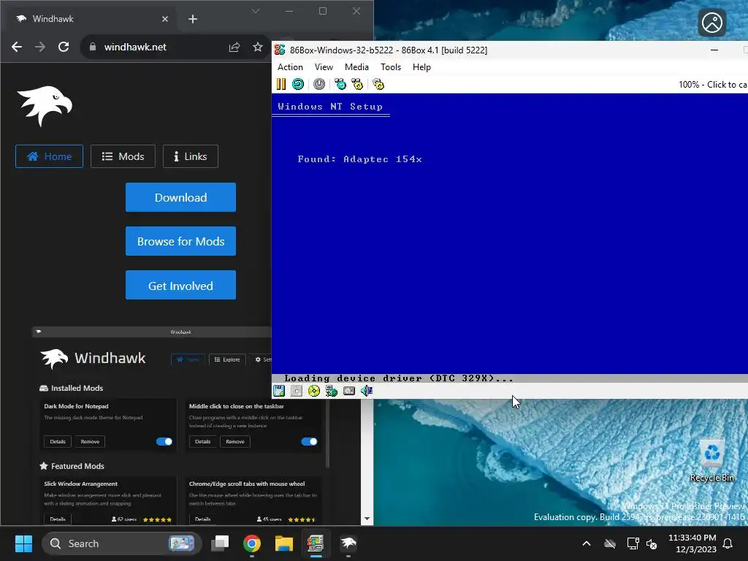The height and width of the screenshot is (561, 748).
Task: Open Task View from taskbar
Action: (x=220, y=543)
